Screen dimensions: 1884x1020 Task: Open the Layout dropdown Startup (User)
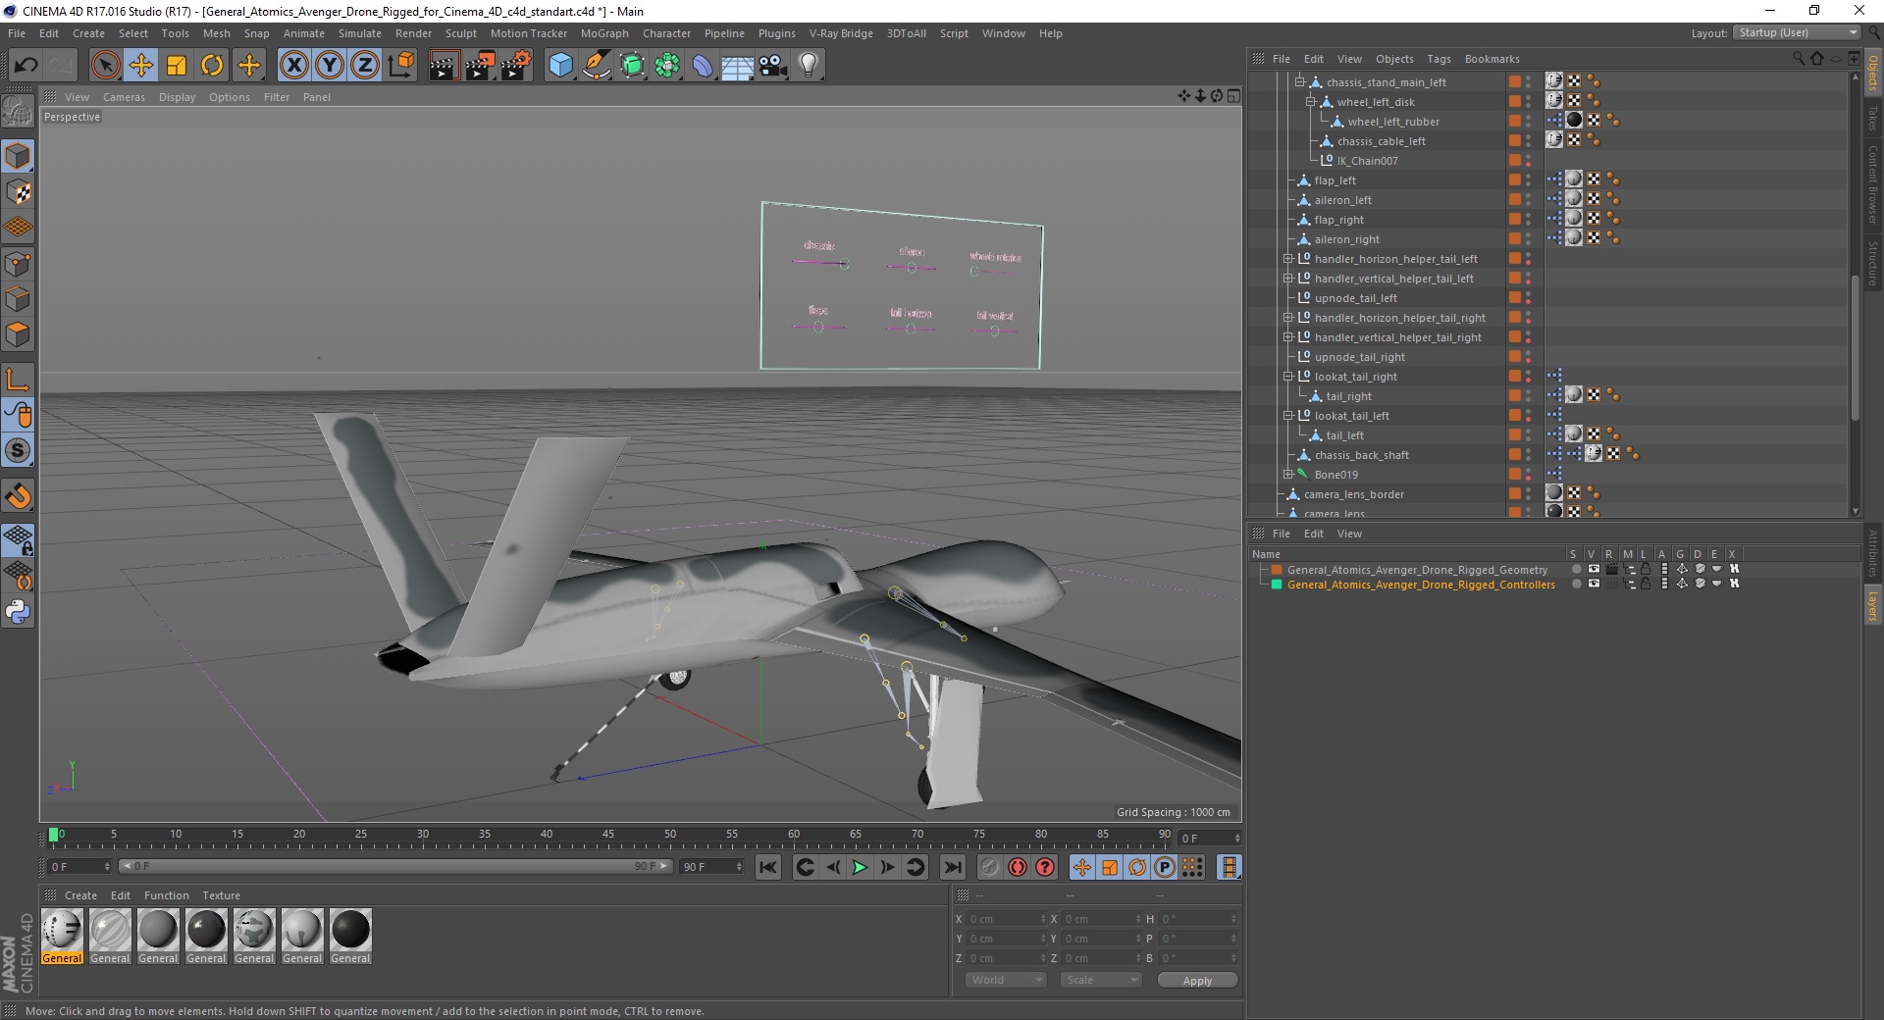1797,32
